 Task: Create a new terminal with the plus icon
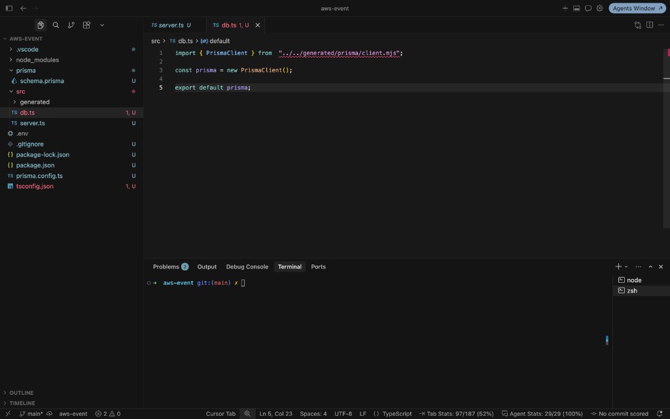coord(618,266)
